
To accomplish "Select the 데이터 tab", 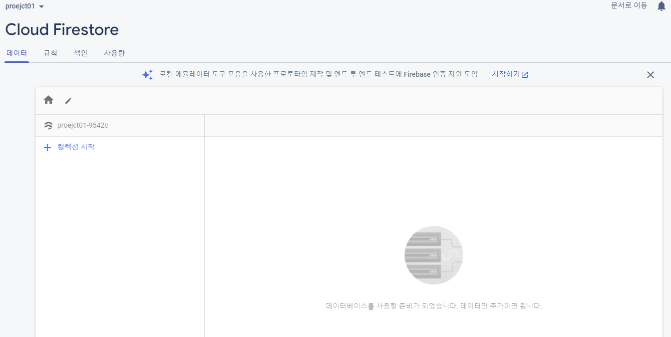I will point(16,53).
